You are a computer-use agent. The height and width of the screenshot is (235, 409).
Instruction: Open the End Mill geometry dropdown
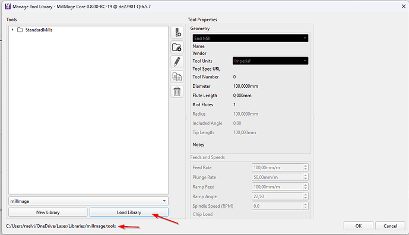point(251,39)
